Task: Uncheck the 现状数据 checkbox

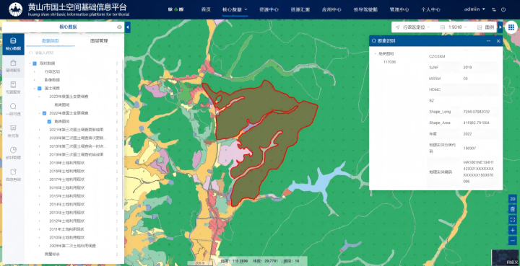Action: [x=34, y=63]
